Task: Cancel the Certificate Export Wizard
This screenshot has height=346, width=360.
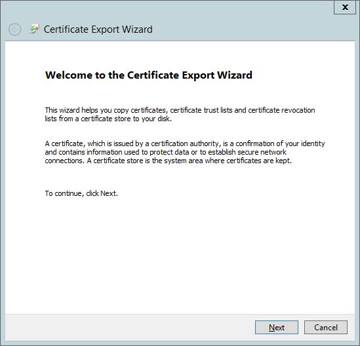Action: [325, 327]
